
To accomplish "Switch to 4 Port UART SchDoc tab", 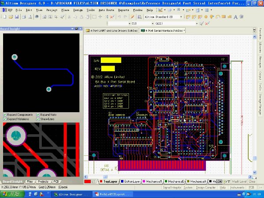I will click(111, 31).
